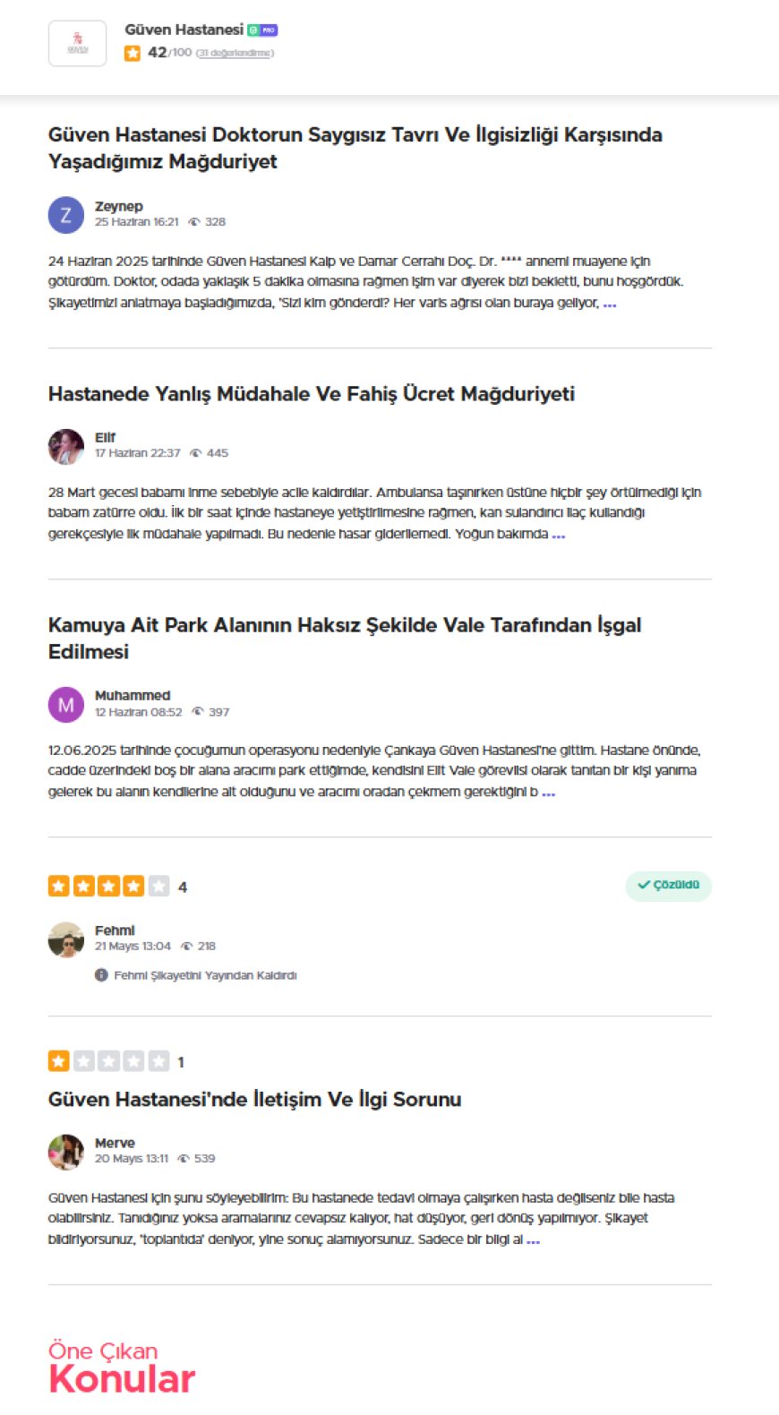Click Elif's profile photo

tap(65, 446)
